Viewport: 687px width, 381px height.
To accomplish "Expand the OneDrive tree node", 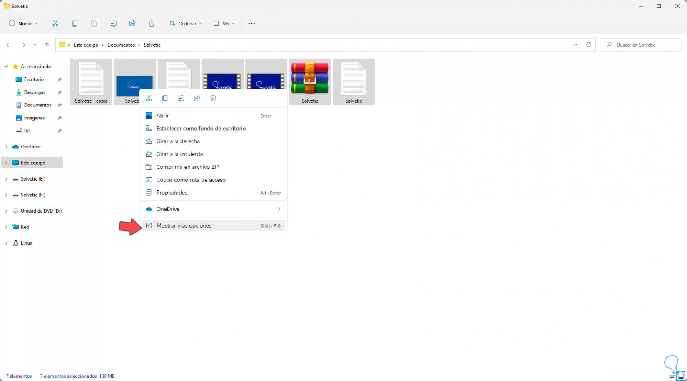I will point(6,147).
